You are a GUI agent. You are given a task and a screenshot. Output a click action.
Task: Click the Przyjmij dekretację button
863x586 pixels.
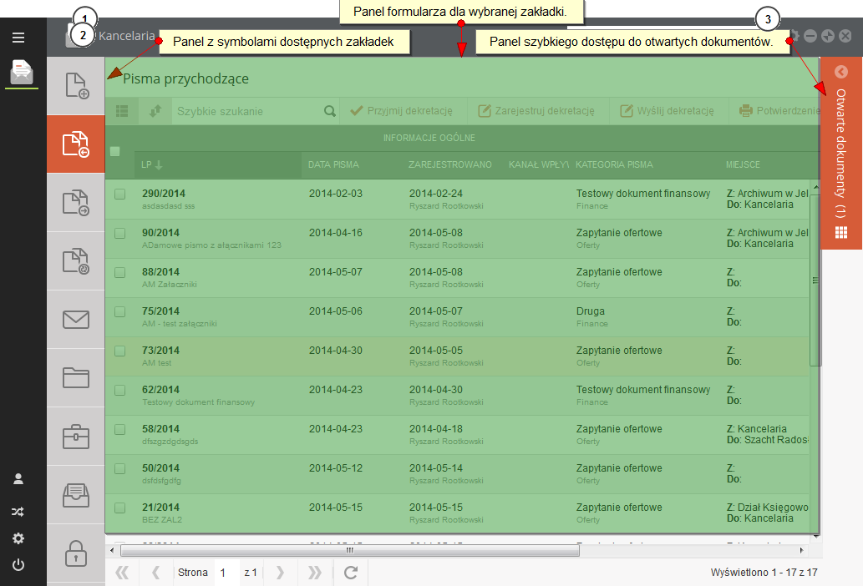point(403,111)
